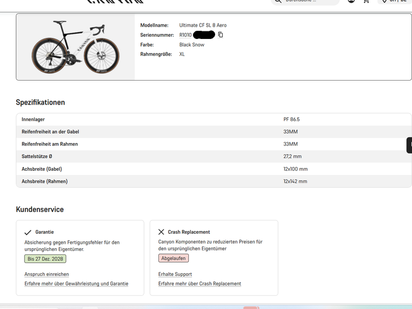Click the Durchsuche search field

(305, 2)
